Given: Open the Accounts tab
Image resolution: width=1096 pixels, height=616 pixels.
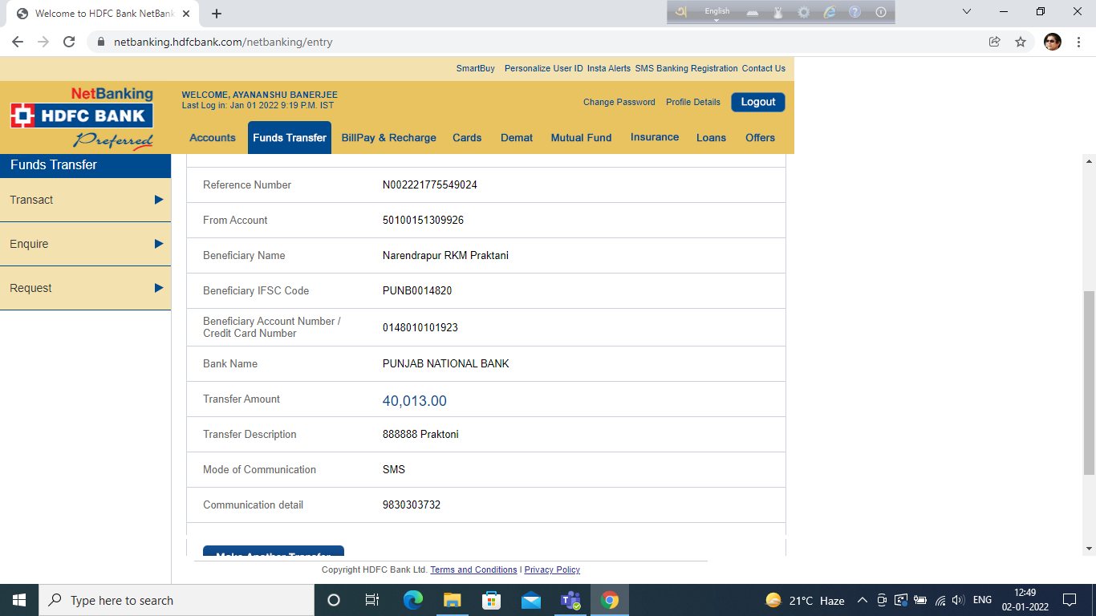Looking at the screenshot, I should click(x=213, y=138).
